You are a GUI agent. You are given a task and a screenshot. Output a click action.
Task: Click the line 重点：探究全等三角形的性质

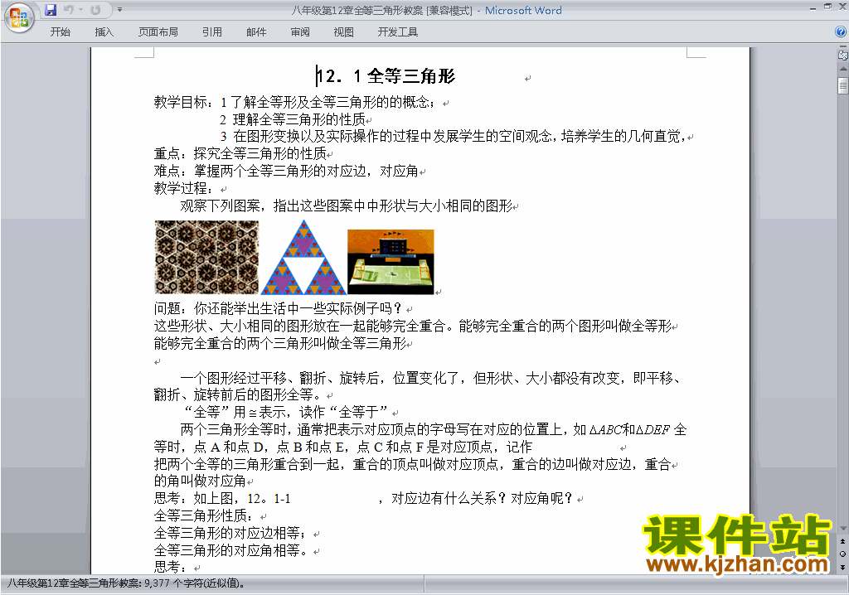pos(240,154)
